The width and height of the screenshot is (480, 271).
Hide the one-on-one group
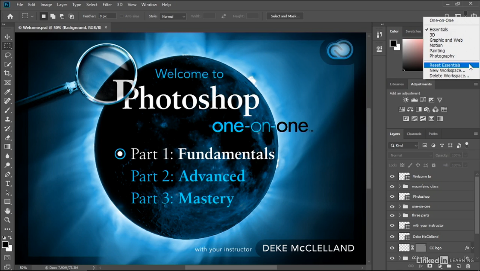[392, 207]
